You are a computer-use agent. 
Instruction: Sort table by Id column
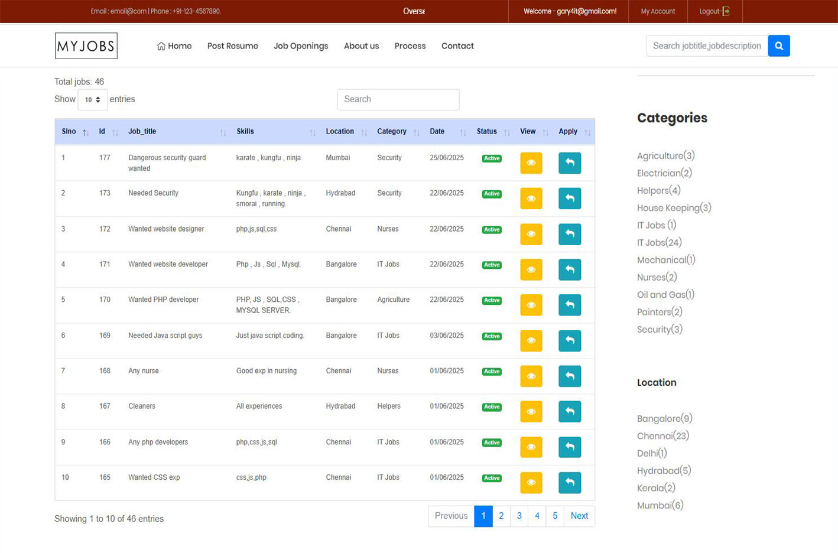click(x=108, y=132)
